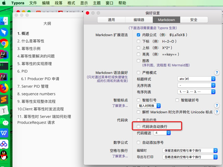Open the 段落 menu

coord(59,3)
